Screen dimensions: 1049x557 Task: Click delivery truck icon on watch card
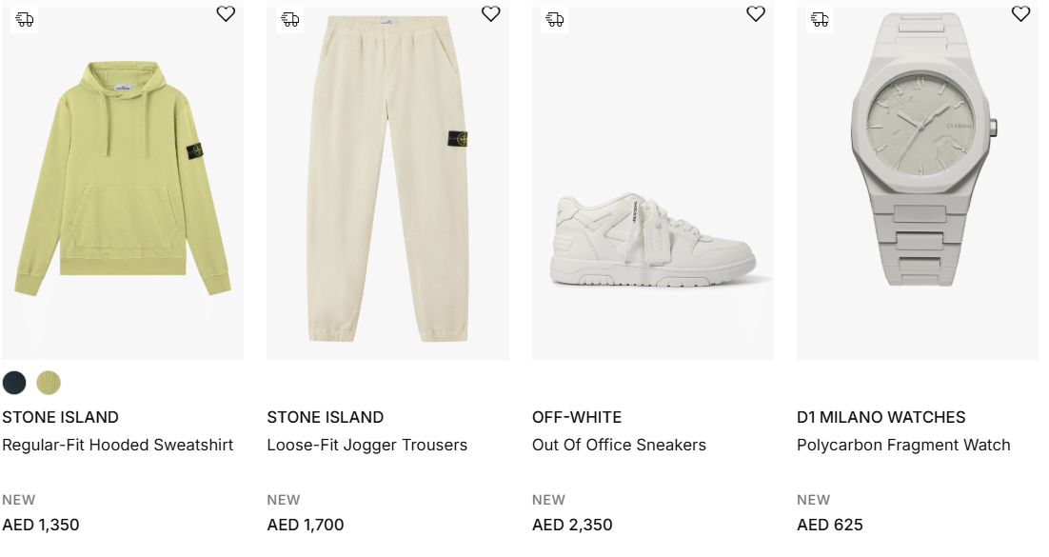pyautogui.click(x=820, y=19)
